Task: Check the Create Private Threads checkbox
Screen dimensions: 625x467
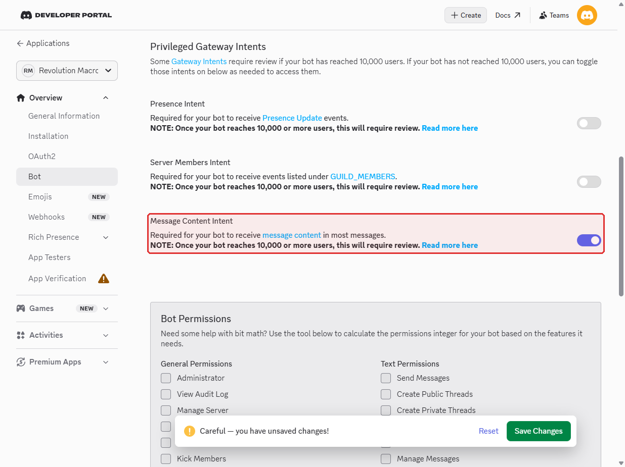Action: (386, 410)
